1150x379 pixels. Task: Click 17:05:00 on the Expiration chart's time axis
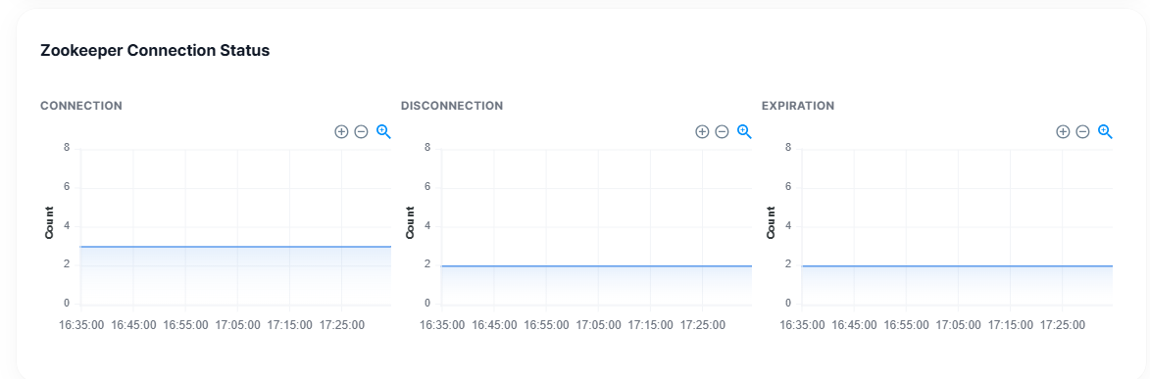(959, 325)
